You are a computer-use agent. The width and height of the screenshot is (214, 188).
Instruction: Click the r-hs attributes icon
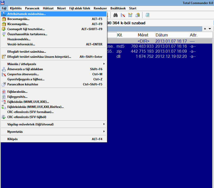pyautogui.click(x=4, y=14)
